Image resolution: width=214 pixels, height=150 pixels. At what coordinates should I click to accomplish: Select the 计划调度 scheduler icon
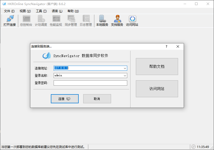coord(41,19)
